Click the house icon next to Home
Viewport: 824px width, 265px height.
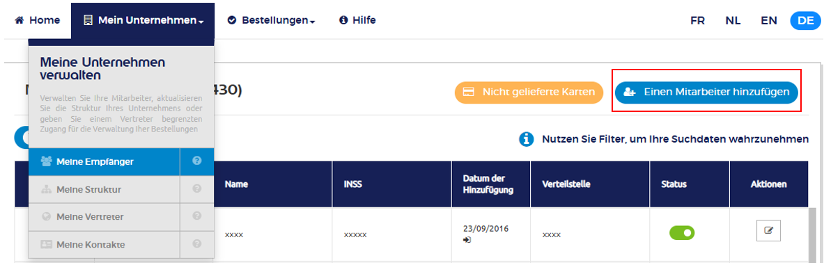click(x=20, y=20)
